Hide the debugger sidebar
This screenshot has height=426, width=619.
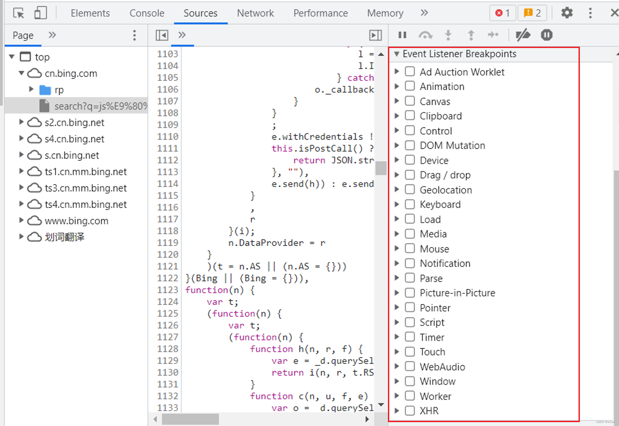pyautogui.click(x=375, y=35)
